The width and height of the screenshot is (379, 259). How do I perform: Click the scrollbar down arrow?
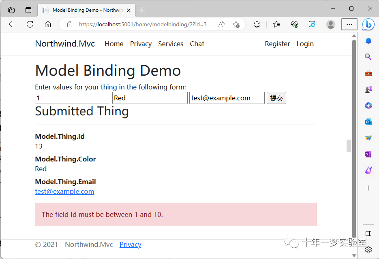point(354,255)
